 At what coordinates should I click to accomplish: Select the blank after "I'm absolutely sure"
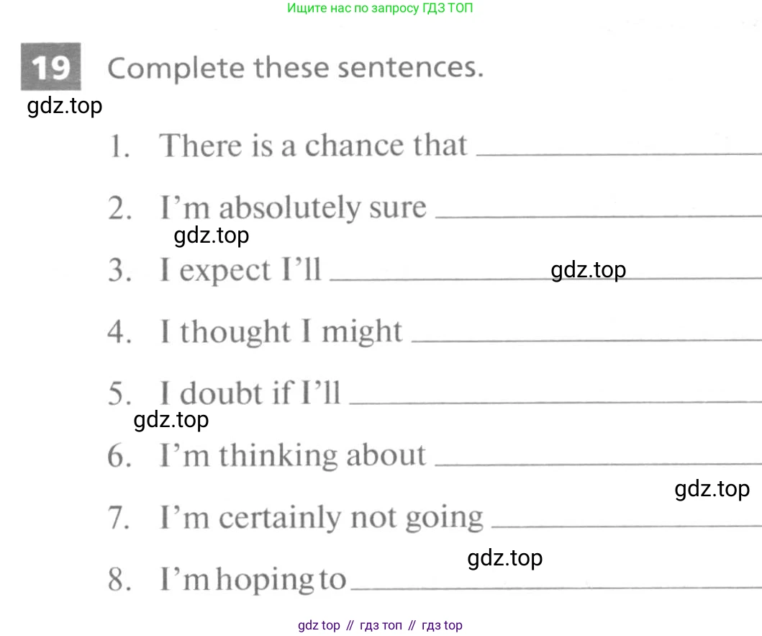tap(597, 213)
